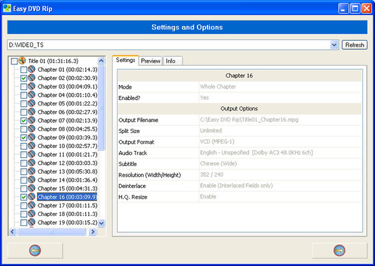This screenshot has height=266, width=375.
Task: Select Chapter 03 (00:04:09.1) row
Action: (x=67, y=87)
